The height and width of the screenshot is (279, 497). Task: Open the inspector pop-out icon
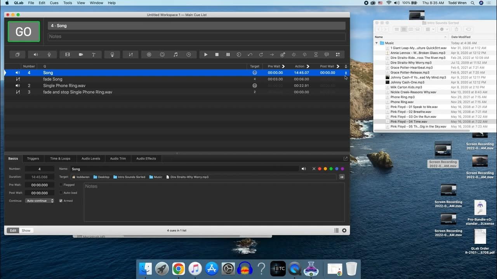(345, 158)
